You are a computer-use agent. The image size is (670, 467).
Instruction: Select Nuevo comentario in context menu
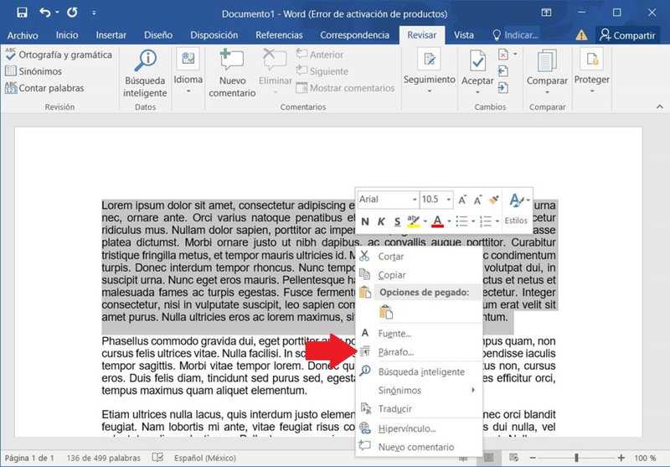(420, 447)
